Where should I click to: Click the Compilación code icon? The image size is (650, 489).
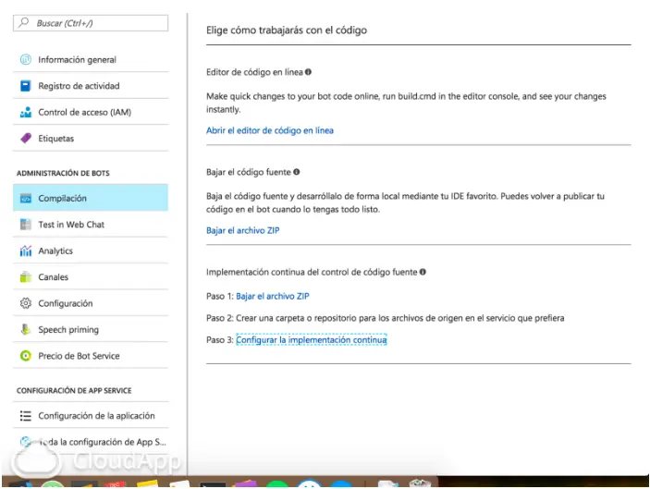26,198
